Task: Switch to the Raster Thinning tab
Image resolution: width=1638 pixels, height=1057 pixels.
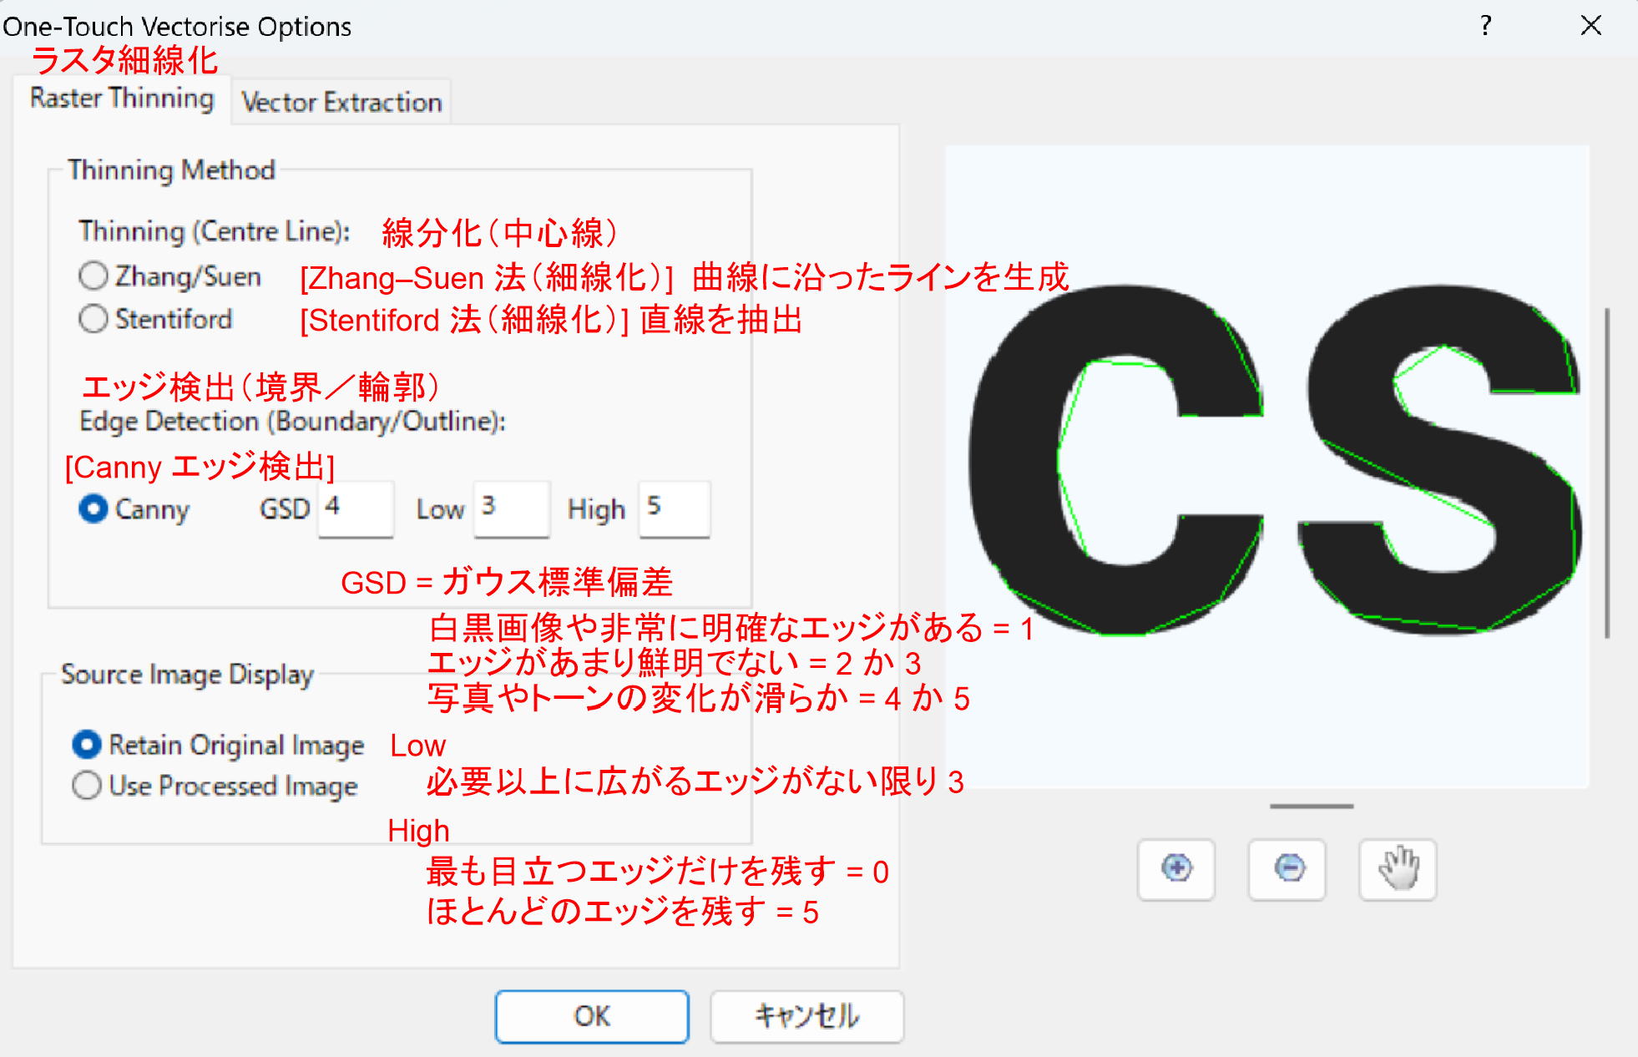Action: 122,99
